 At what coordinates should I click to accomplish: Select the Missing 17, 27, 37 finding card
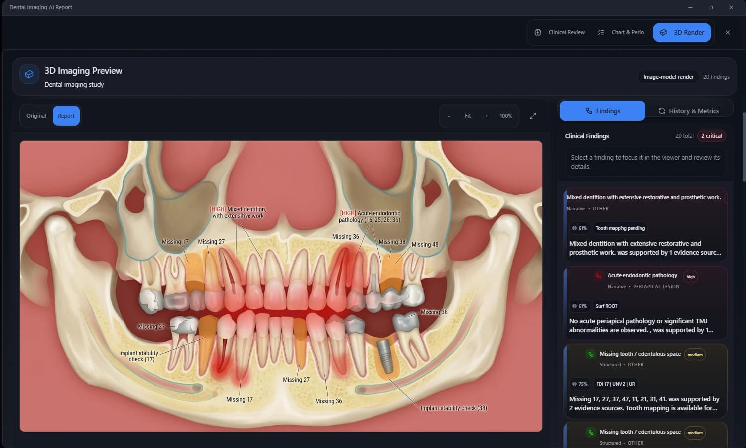tap(645, 381)
